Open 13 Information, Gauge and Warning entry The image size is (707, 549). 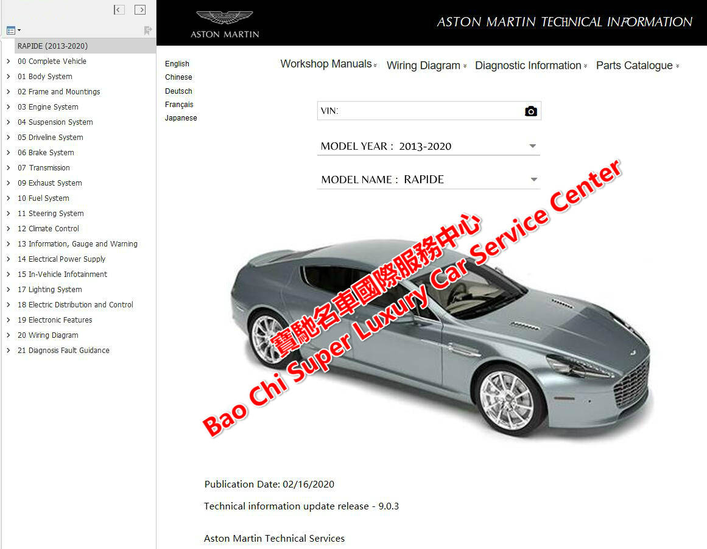click(77, 244)
